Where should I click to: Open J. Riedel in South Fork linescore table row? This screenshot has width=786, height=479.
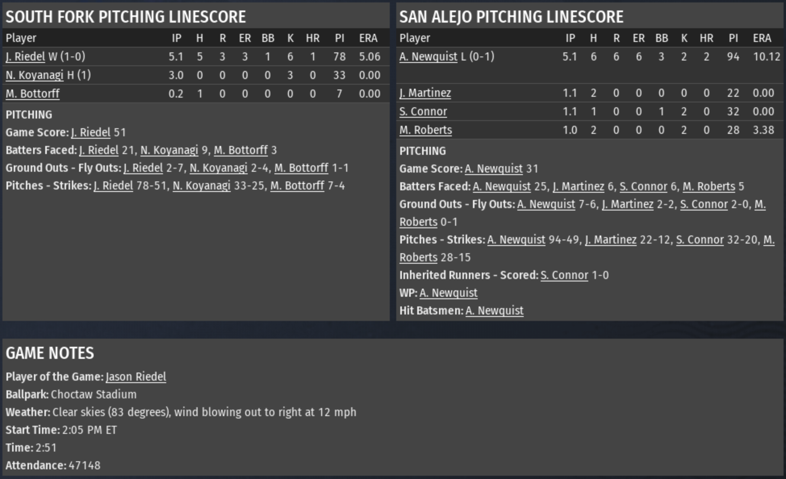pyautogui.click(x=25, y=56)
